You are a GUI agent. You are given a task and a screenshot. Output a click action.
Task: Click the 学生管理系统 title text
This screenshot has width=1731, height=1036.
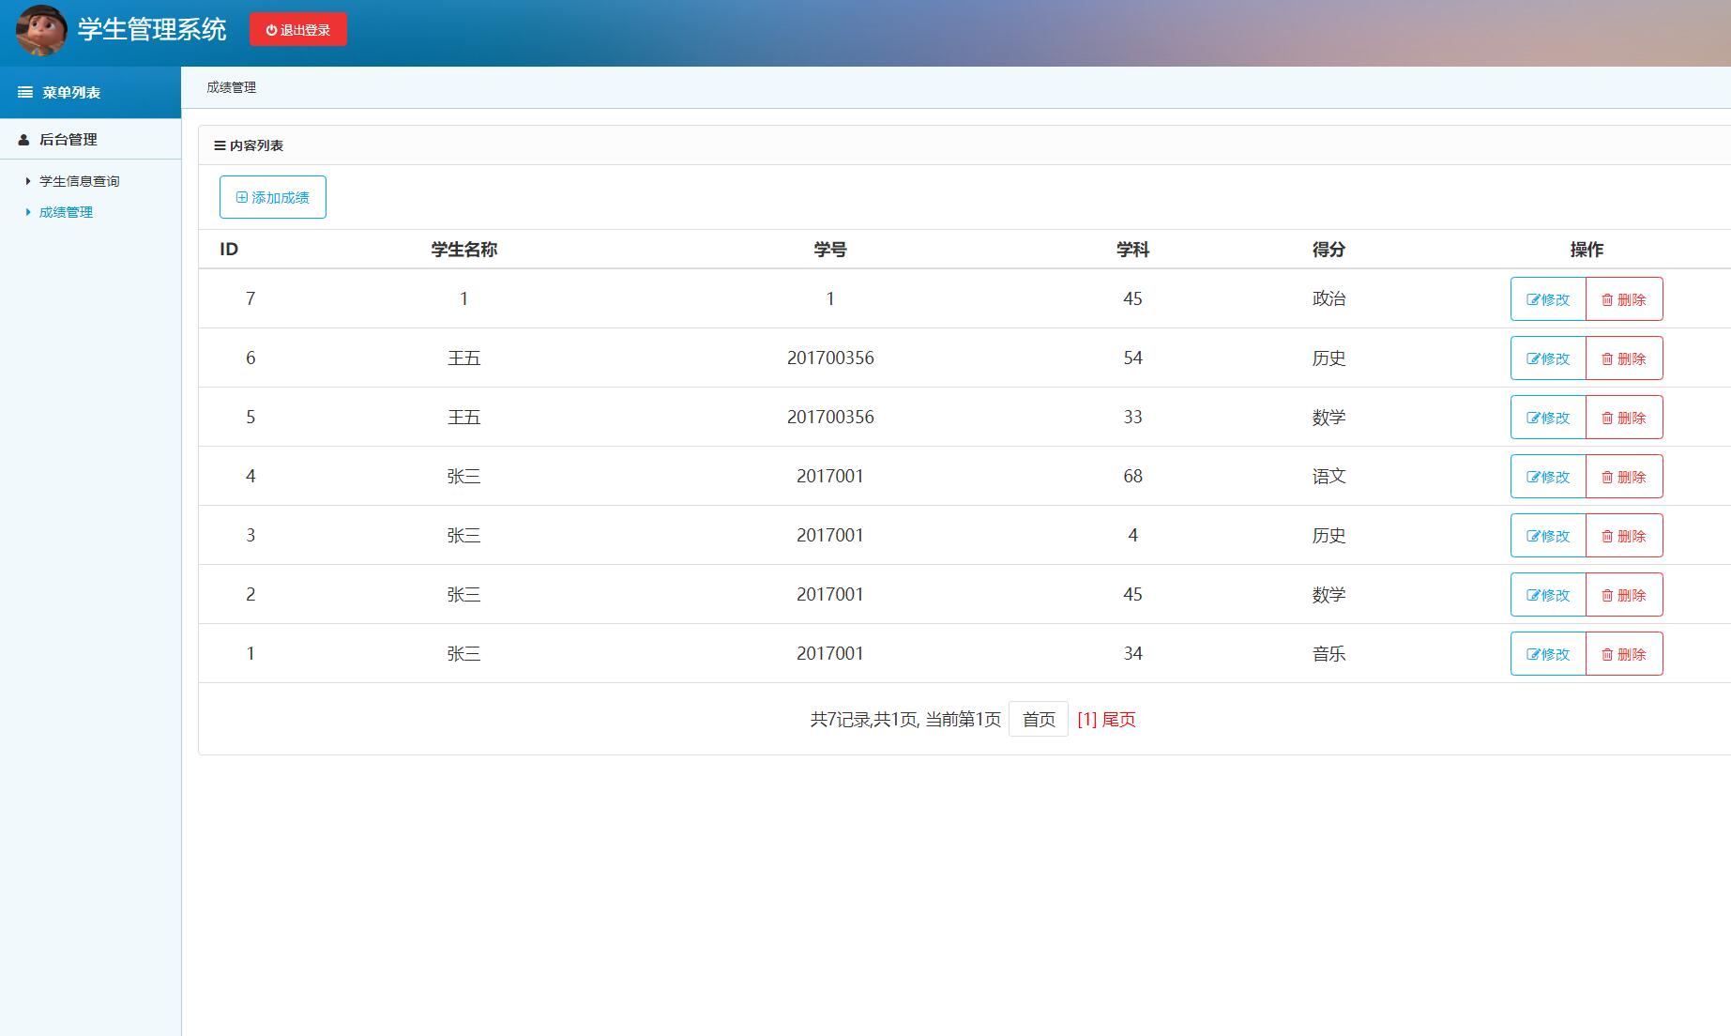pos(152,29)
